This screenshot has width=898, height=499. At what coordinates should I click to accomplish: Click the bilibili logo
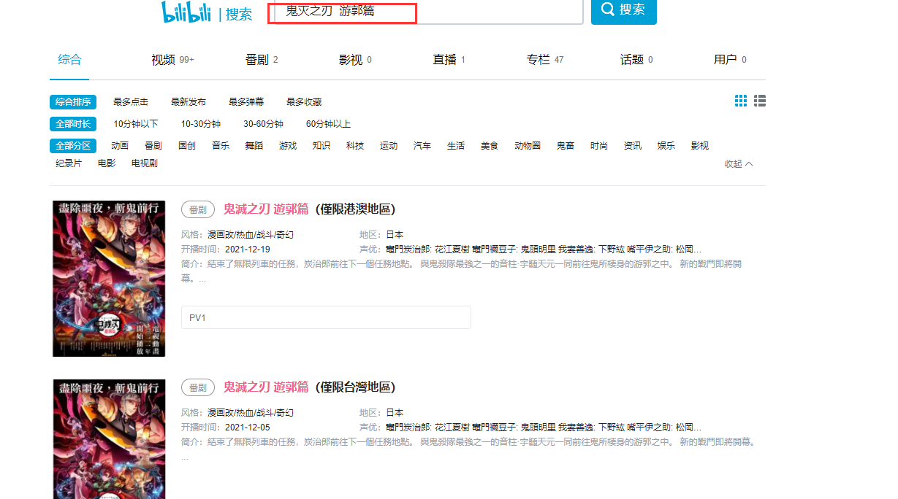[186, 12]
